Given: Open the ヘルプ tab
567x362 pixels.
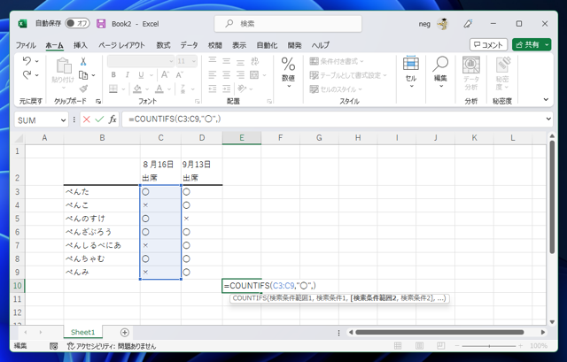Looking at the screenshot, I should click(x=321, y=45).
